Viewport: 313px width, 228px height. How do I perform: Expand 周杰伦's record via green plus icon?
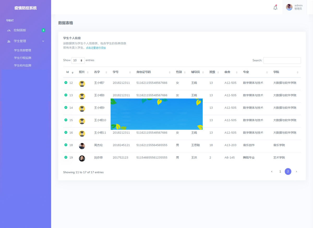[x=65, y=145]
